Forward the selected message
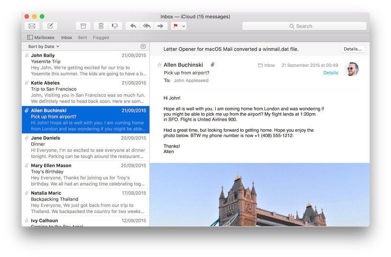Screen dimensions: 391x257 click(x=161, y=26)
